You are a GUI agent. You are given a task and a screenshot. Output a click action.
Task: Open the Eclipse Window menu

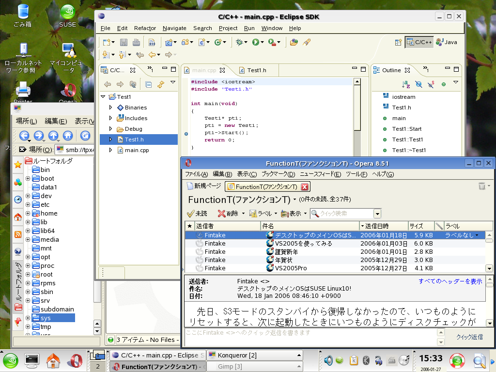[272, 28]
